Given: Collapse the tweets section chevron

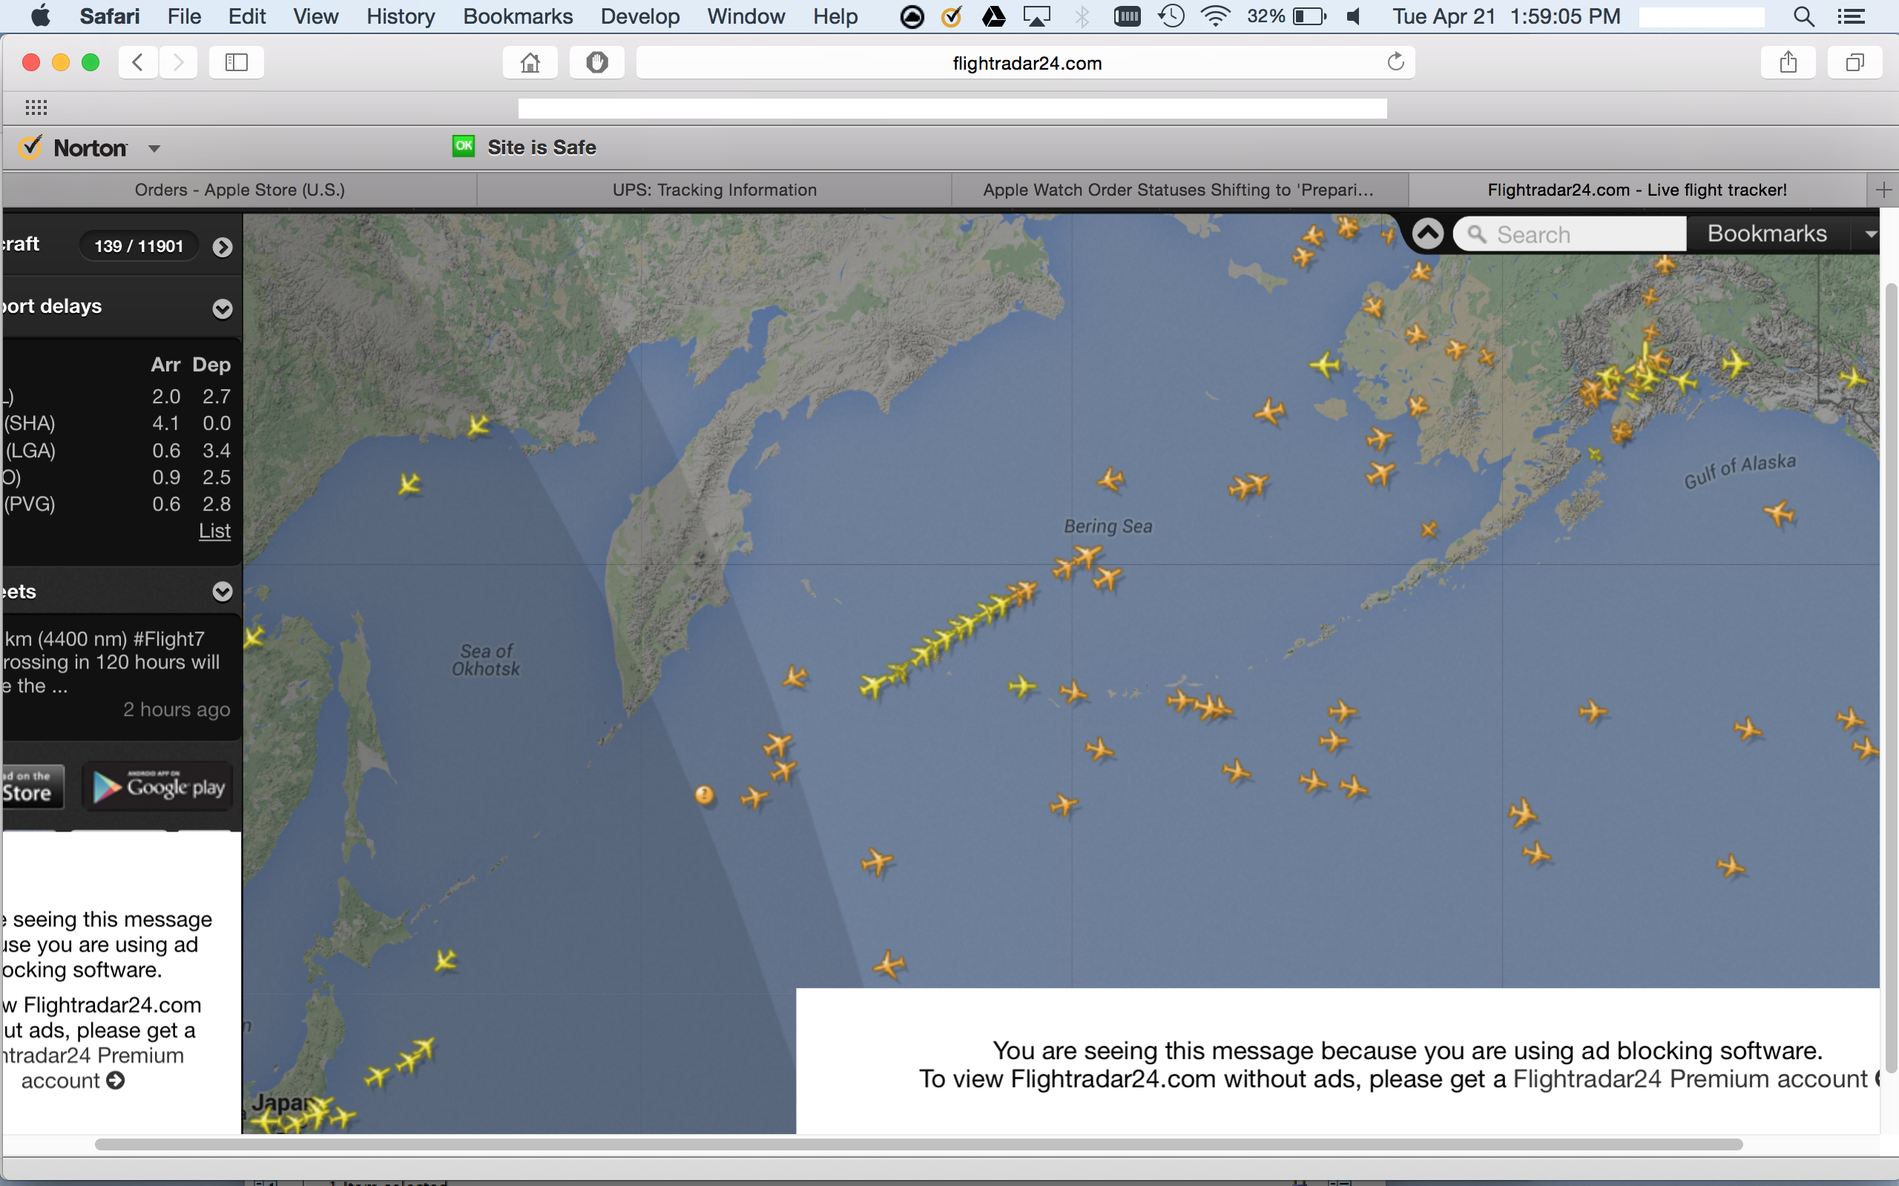Looking at the screenshot, I should (x=223, y=592).
